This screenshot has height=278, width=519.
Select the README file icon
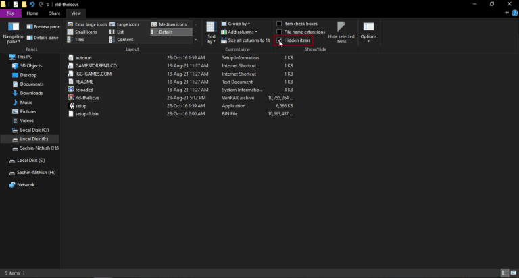tap(70, 82)
